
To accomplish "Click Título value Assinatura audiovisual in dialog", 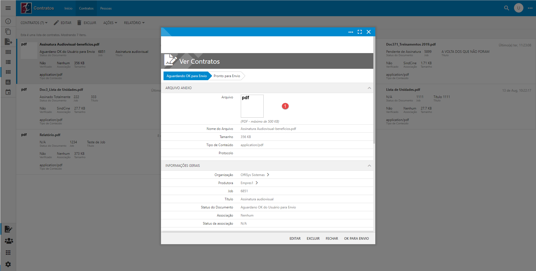I will pyautogui.click(x=257, y=199).
